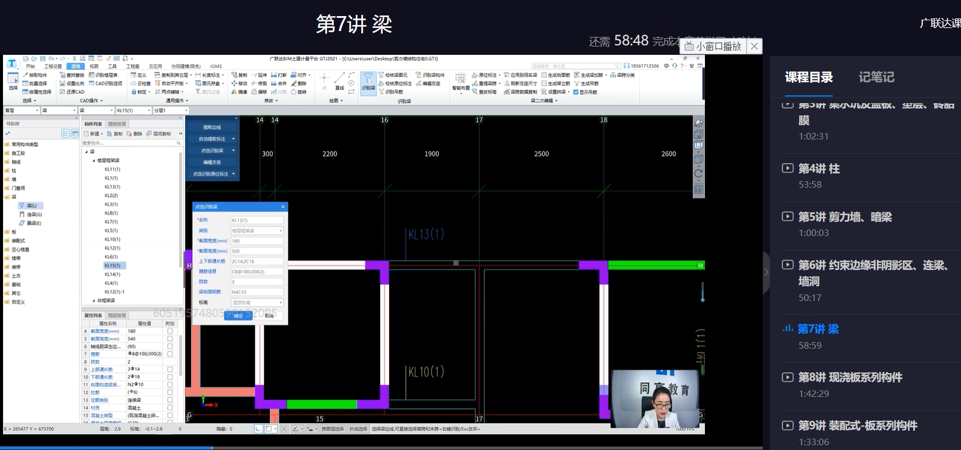Click 识别楼层表 in CAD operations

(103, 75)
